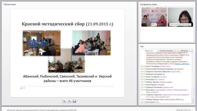Click the Олеся Сергеевна Бондарева name label

click(x=180, y=25)
